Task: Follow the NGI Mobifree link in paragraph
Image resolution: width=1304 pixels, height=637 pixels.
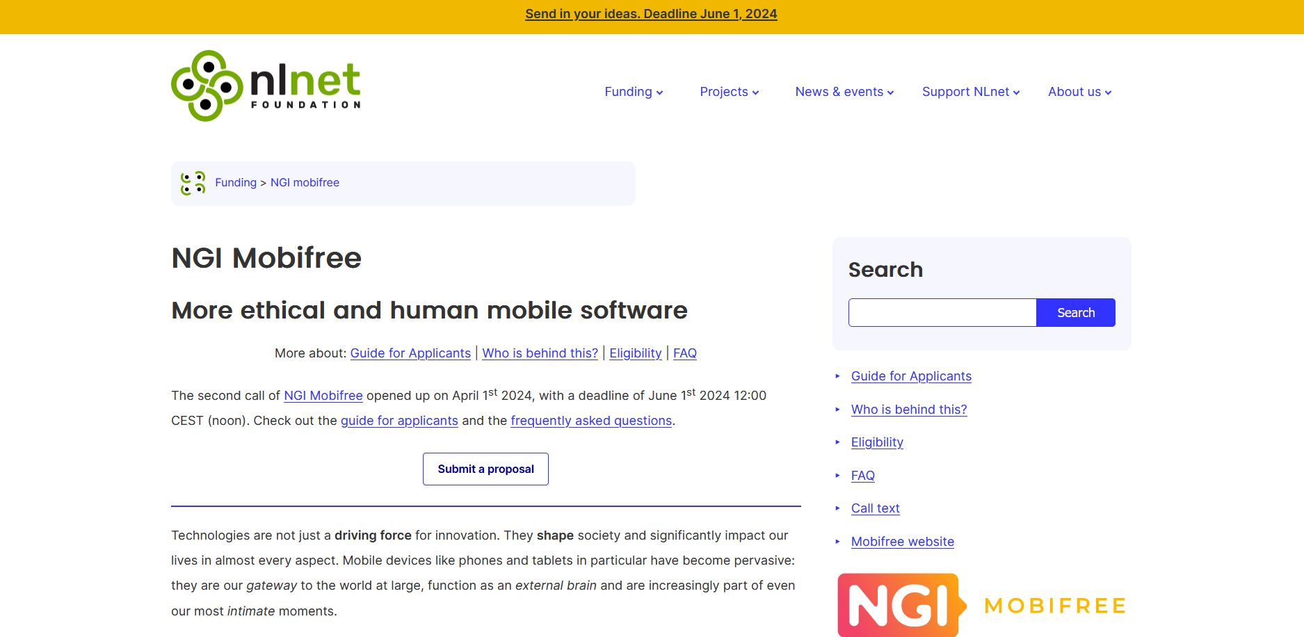Action: pos(323,396)
